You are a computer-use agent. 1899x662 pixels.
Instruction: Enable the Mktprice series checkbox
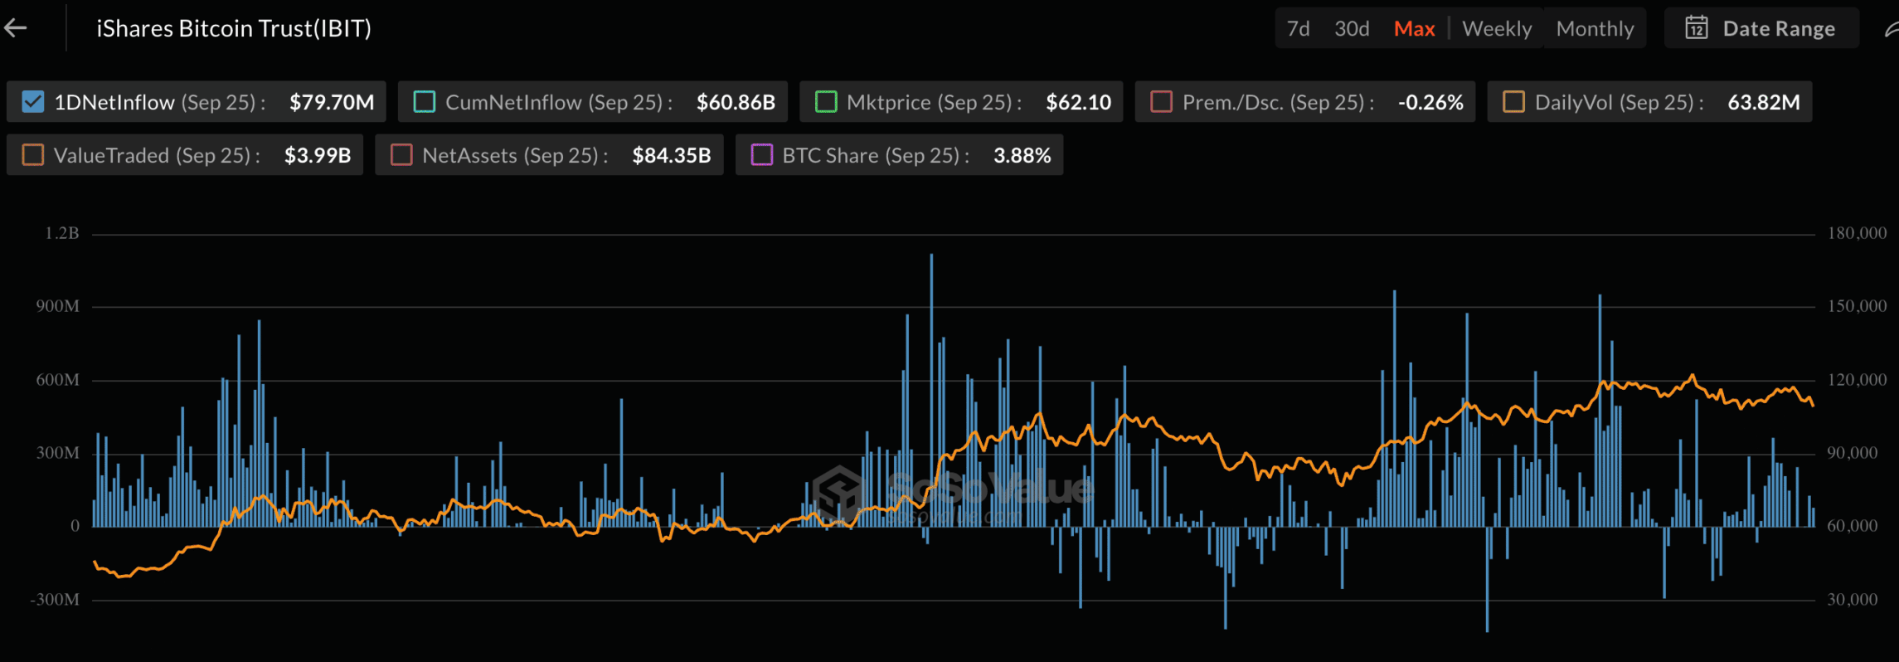pos(825,102)
